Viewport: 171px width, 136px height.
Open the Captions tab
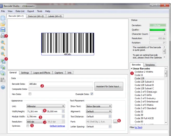pyautogui.click(x=59, y=73)
